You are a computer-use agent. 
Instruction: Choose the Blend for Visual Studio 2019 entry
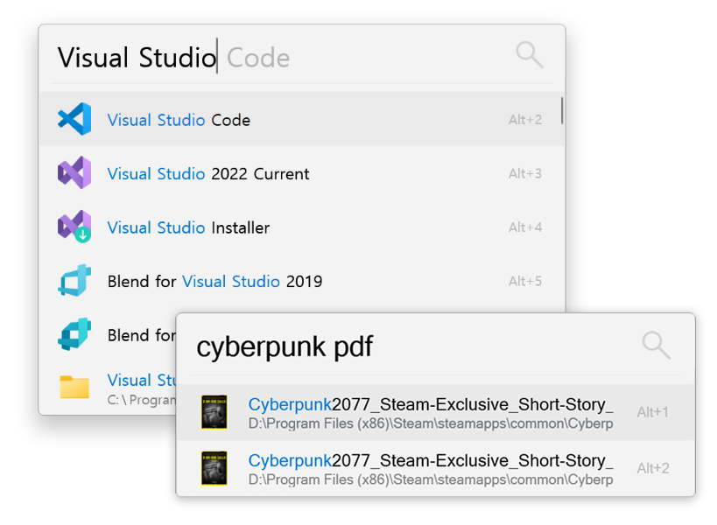click(x=214, y=282)
